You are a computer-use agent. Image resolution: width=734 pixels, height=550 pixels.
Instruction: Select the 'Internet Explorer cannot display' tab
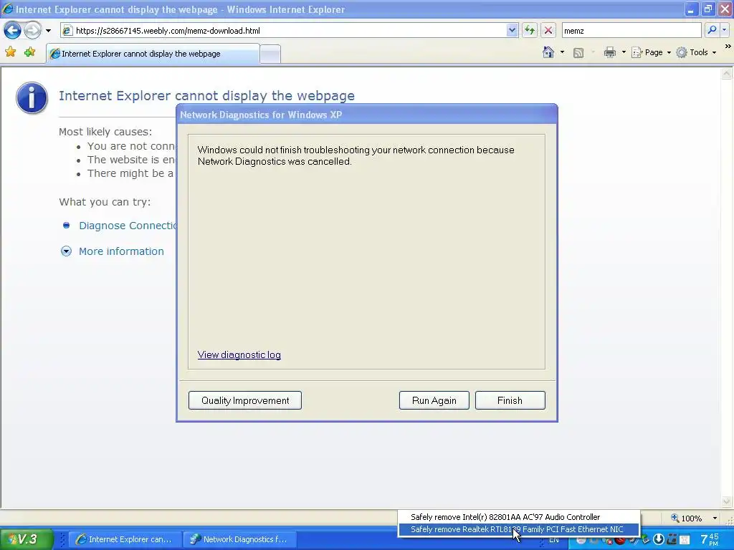[x=153, y=54]
